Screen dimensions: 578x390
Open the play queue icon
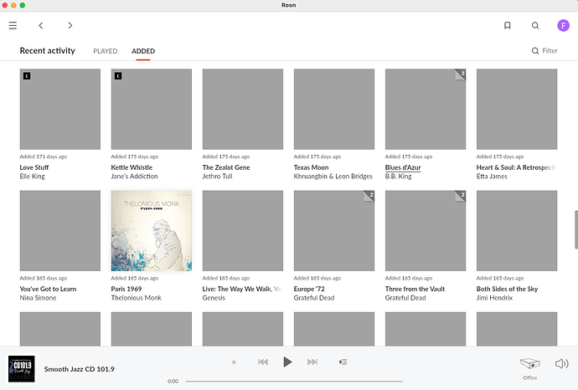point(343,362)
